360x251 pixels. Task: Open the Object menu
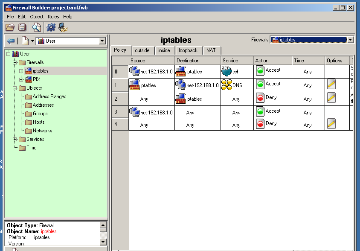point(37,17)
